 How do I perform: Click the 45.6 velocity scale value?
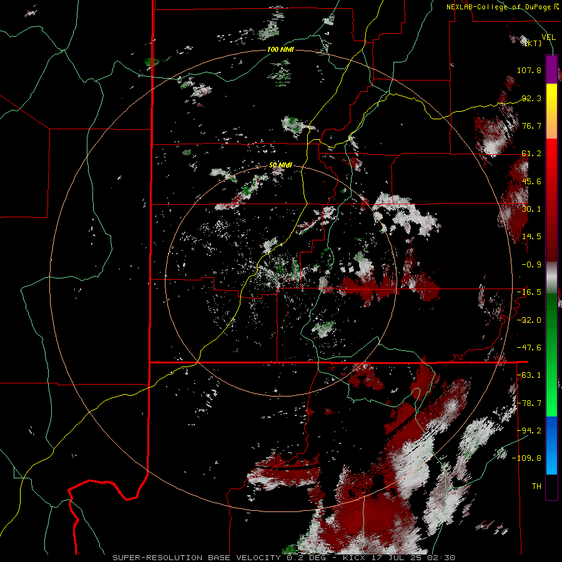click(x=531, y=181)
